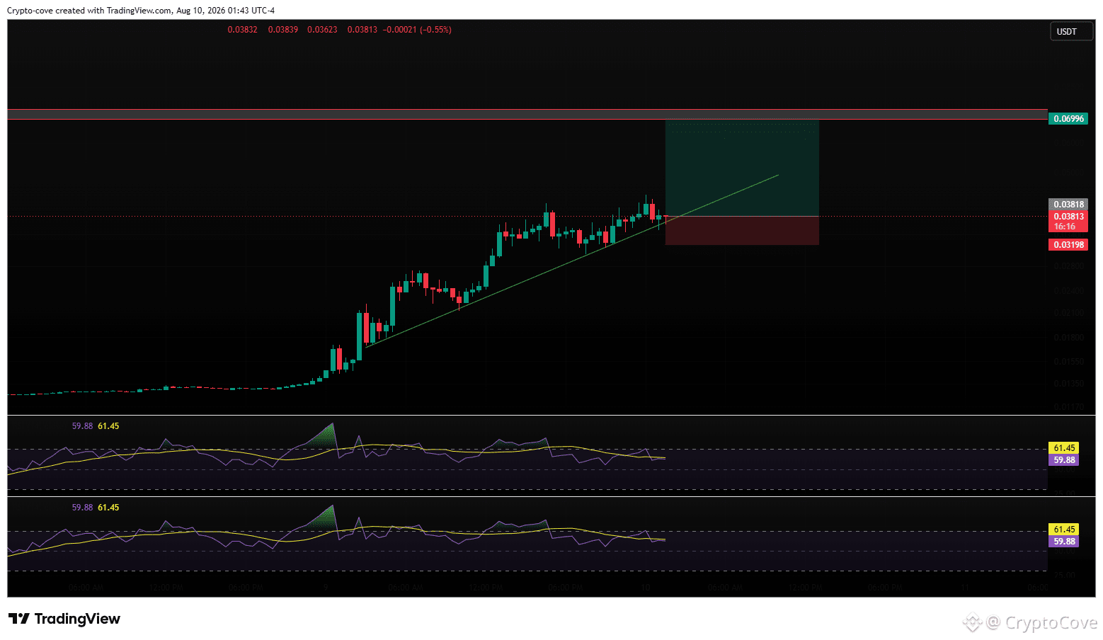Click the 61.45 legend value in upper indicator pane
The image size is (1103, 640).
pyautogui.click(x=108, y=426)
